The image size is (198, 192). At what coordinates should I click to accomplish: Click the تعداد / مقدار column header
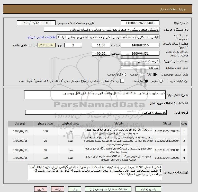point(46,123)
